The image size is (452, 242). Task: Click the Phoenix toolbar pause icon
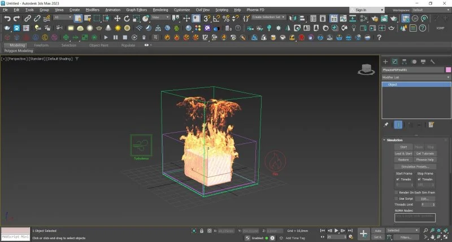(x=115, y=37)
